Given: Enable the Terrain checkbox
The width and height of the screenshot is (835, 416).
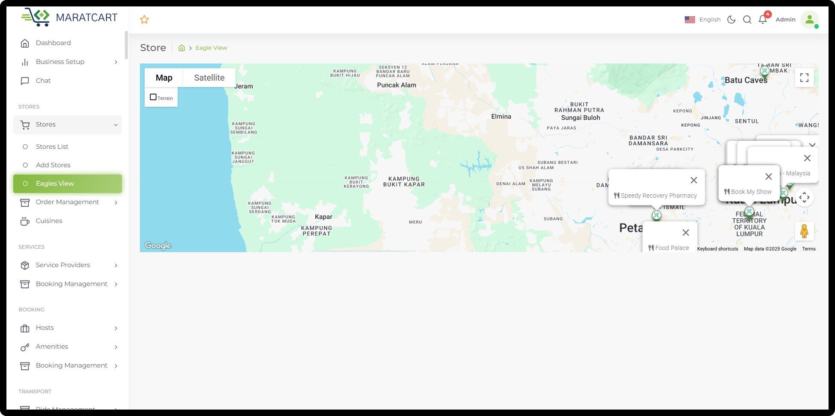Looking at the screenshot, I should [x=153, y=97].
